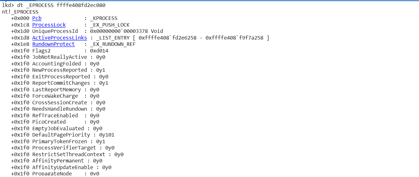The height and width of the screenshot is (177, 419).
Task: Follow the ProcessLock link
Action: pyautogui.click(x=49, y=25)
